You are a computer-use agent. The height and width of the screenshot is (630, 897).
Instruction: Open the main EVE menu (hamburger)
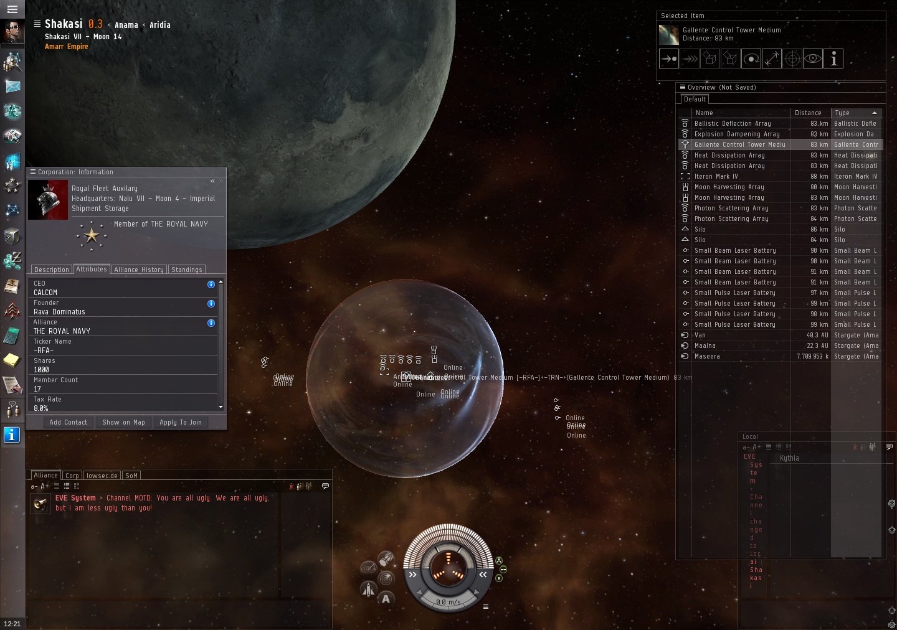[12, 9]
